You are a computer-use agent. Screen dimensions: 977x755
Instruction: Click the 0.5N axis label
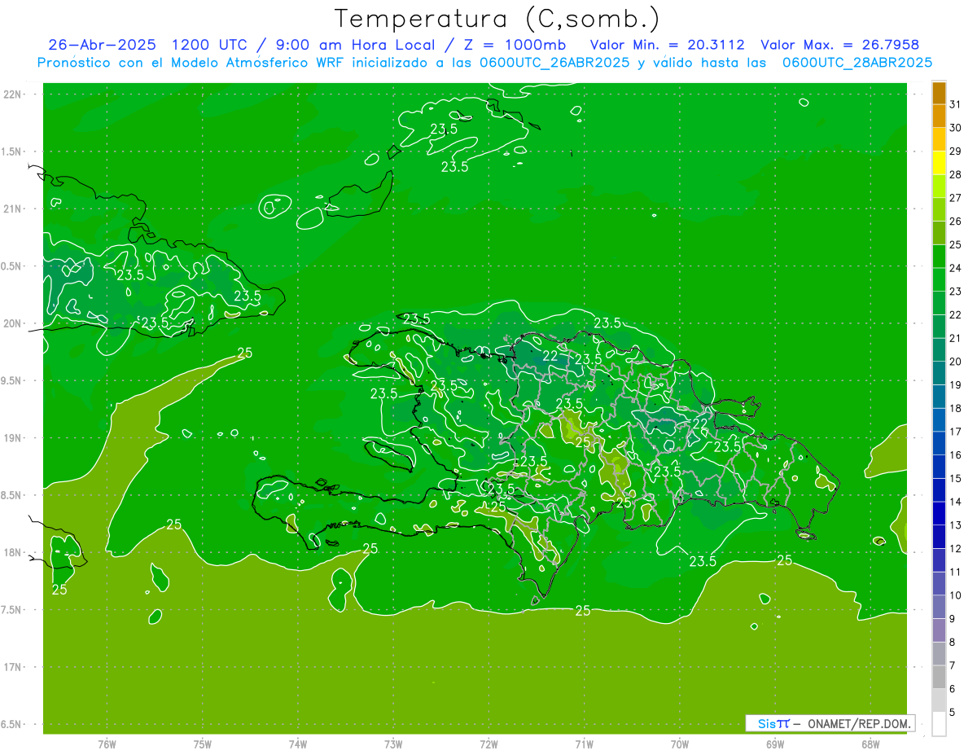click(11, 266)
